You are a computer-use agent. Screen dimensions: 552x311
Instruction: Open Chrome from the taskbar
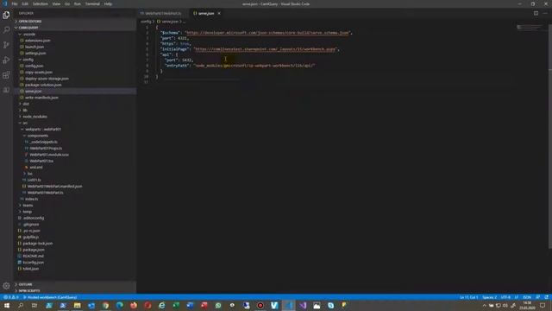pyautogui.click(x=105, y=305)
